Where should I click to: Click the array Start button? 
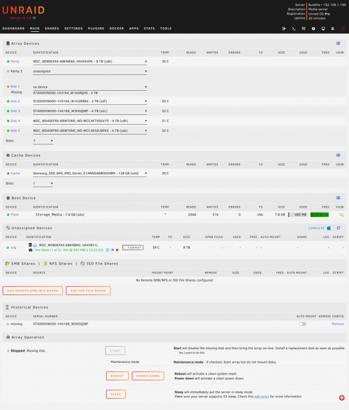pos(115,350)
